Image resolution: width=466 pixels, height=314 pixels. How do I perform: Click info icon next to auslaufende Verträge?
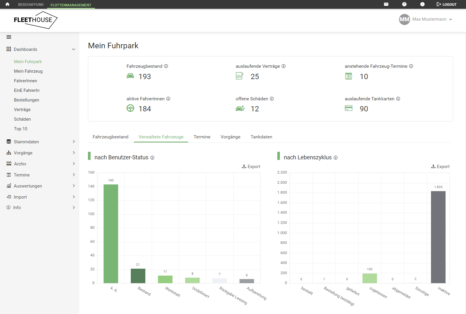283,66
